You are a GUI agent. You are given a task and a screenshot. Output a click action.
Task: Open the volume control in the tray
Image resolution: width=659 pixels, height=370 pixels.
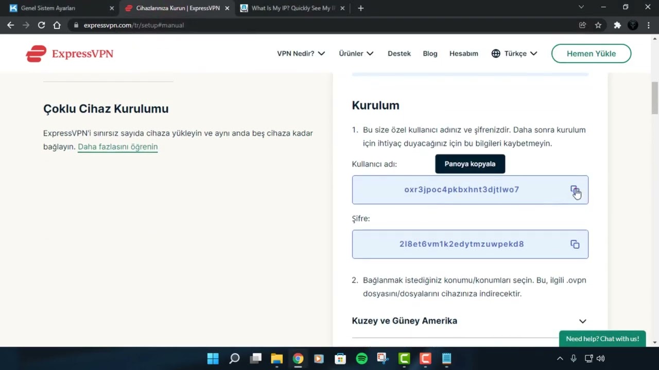(601, 359)
